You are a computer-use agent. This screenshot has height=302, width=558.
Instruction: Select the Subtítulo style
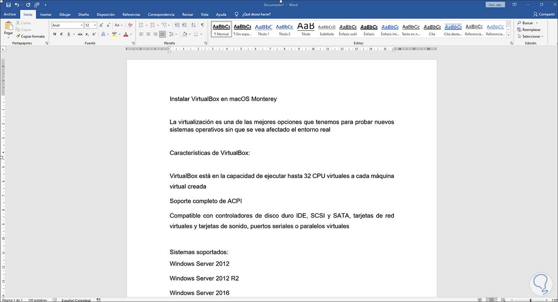(327, 30)
